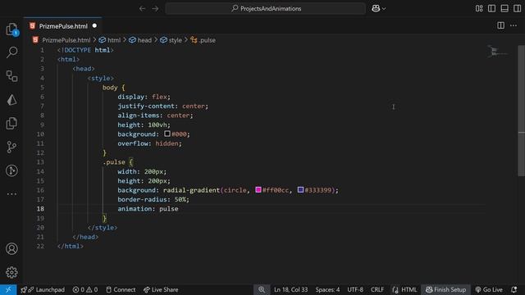525x295 pixels.
Task: Open Launchpad in status bar
Action: tap(43, 289)
